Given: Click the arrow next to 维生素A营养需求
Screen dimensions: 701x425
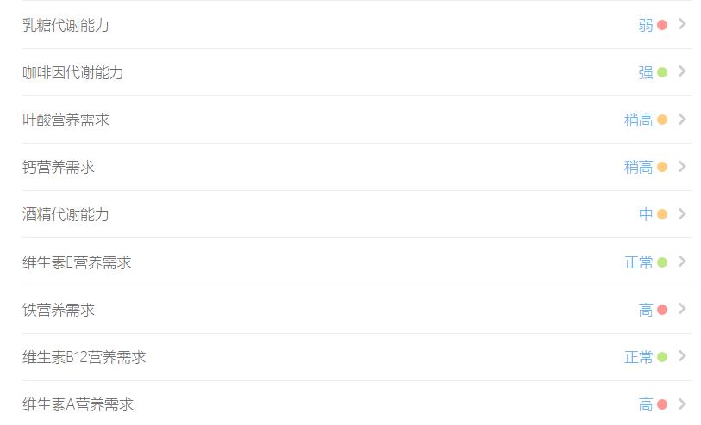Looking at the screenshot, I should pyautogui.click(x=682, y=403).
